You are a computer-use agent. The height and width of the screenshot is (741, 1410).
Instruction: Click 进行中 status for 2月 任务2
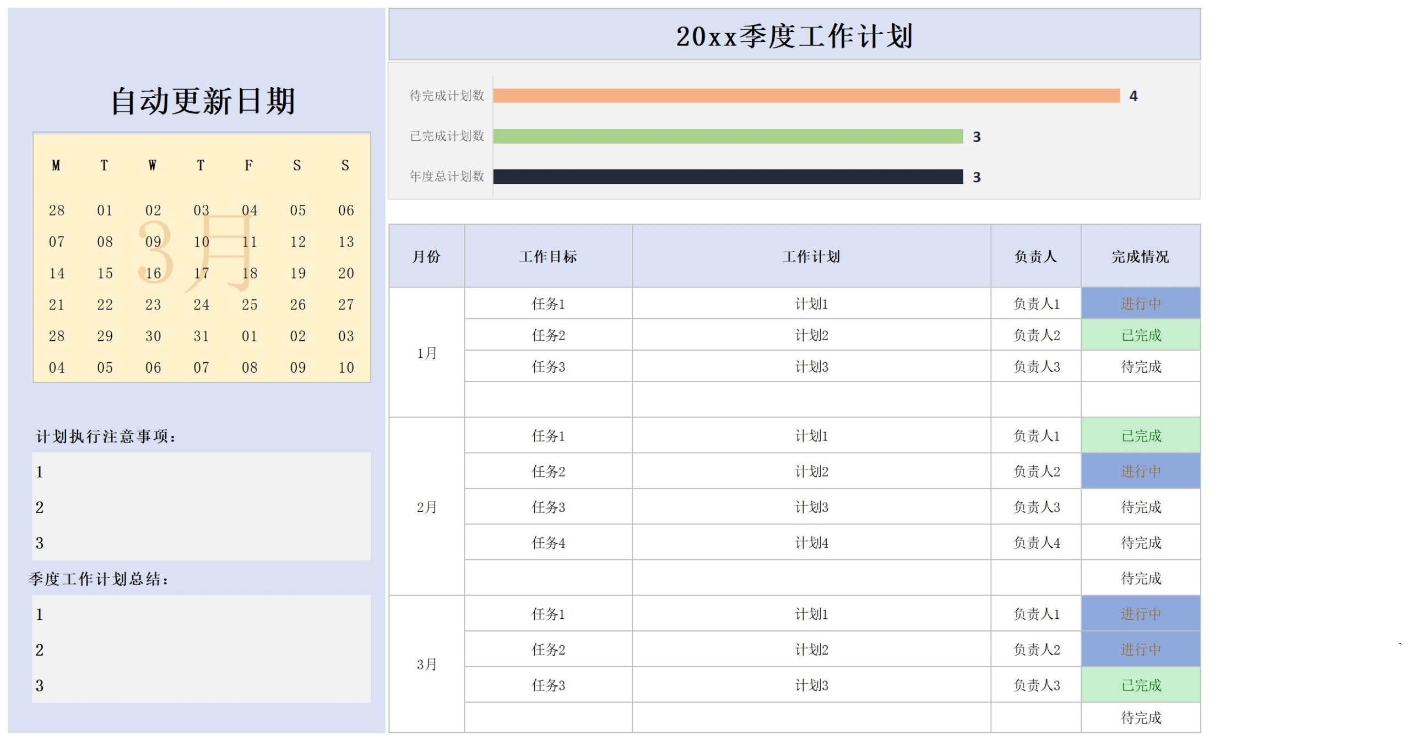(1140, 471)
